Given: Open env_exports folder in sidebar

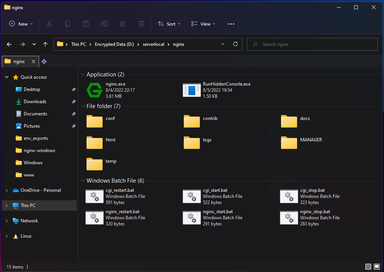Looking at the screenshot, I should 36,138.
